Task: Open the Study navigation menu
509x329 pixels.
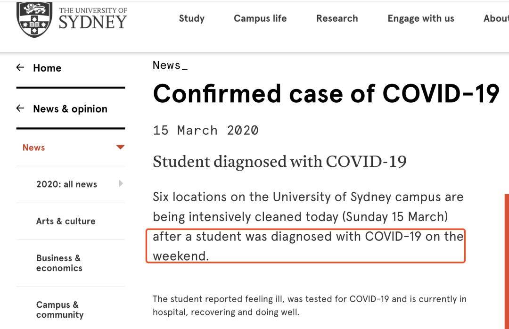Action: click(191, 18)
